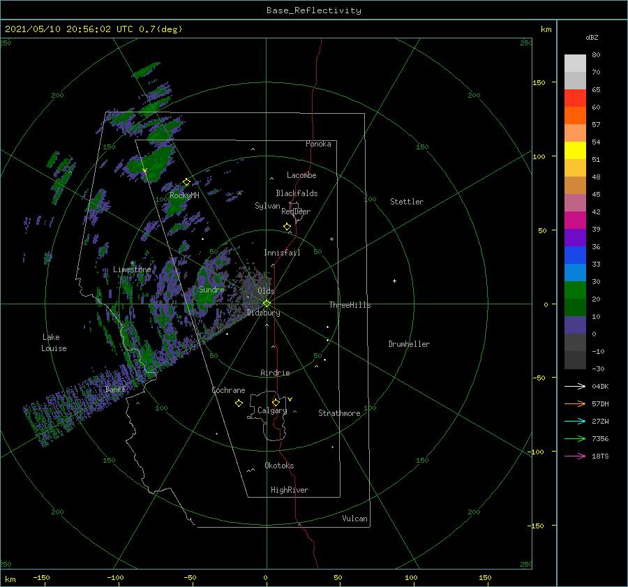Viewport: 628px width, 587px height.
Task: Click the HighRiver town label
Action: pyautogui.click(x=290, y=490)
